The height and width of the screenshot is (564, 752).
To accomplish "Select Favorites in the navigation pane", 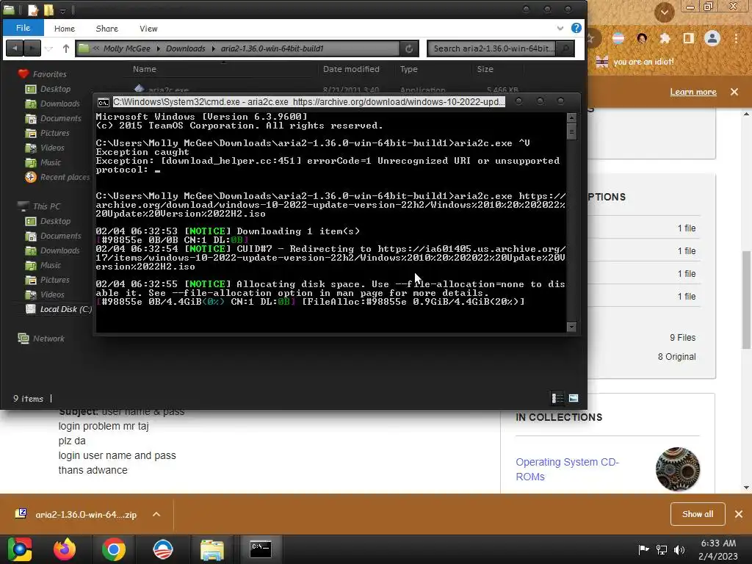I will tap(49, 74).
